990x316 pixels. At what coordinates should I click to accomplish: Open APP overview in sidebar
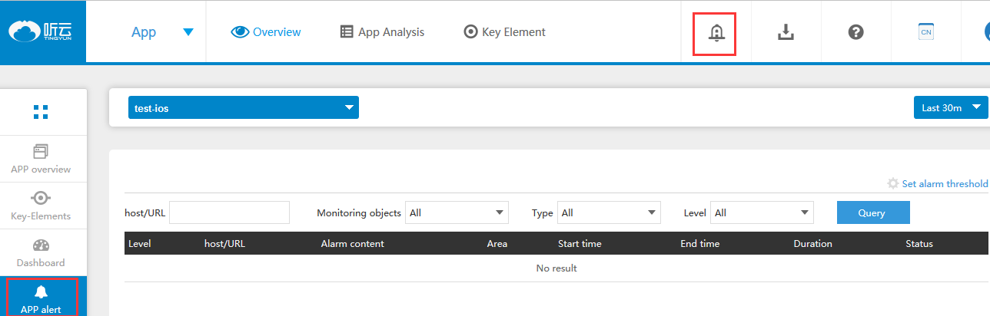pyautogui.click(x=41, y=159)
